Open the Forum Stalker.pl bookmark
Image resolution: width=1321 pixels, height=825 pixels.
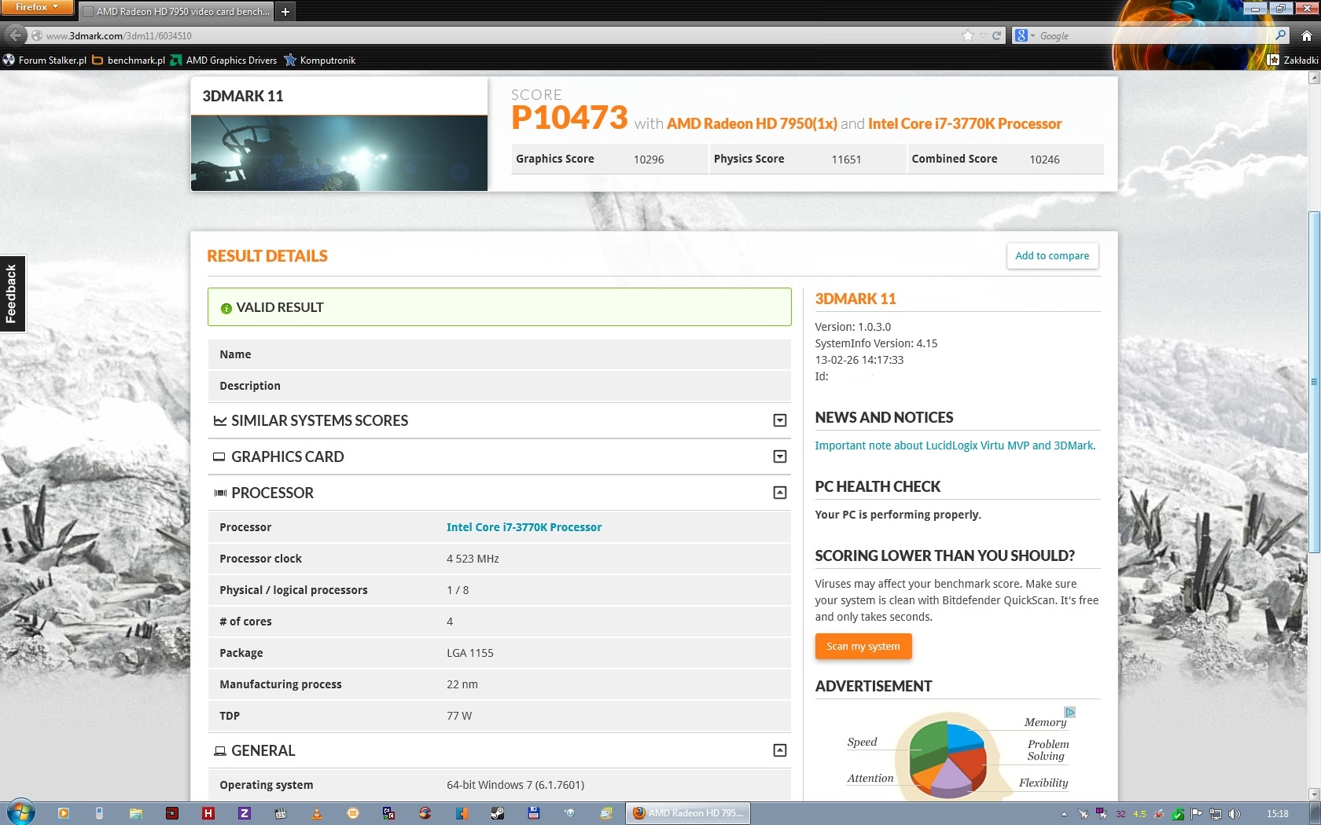pos(45,60)
